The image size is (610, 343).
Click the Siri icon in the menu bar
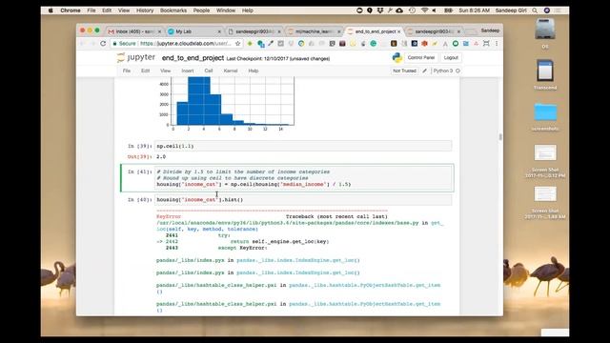click(x=546, y=10)
